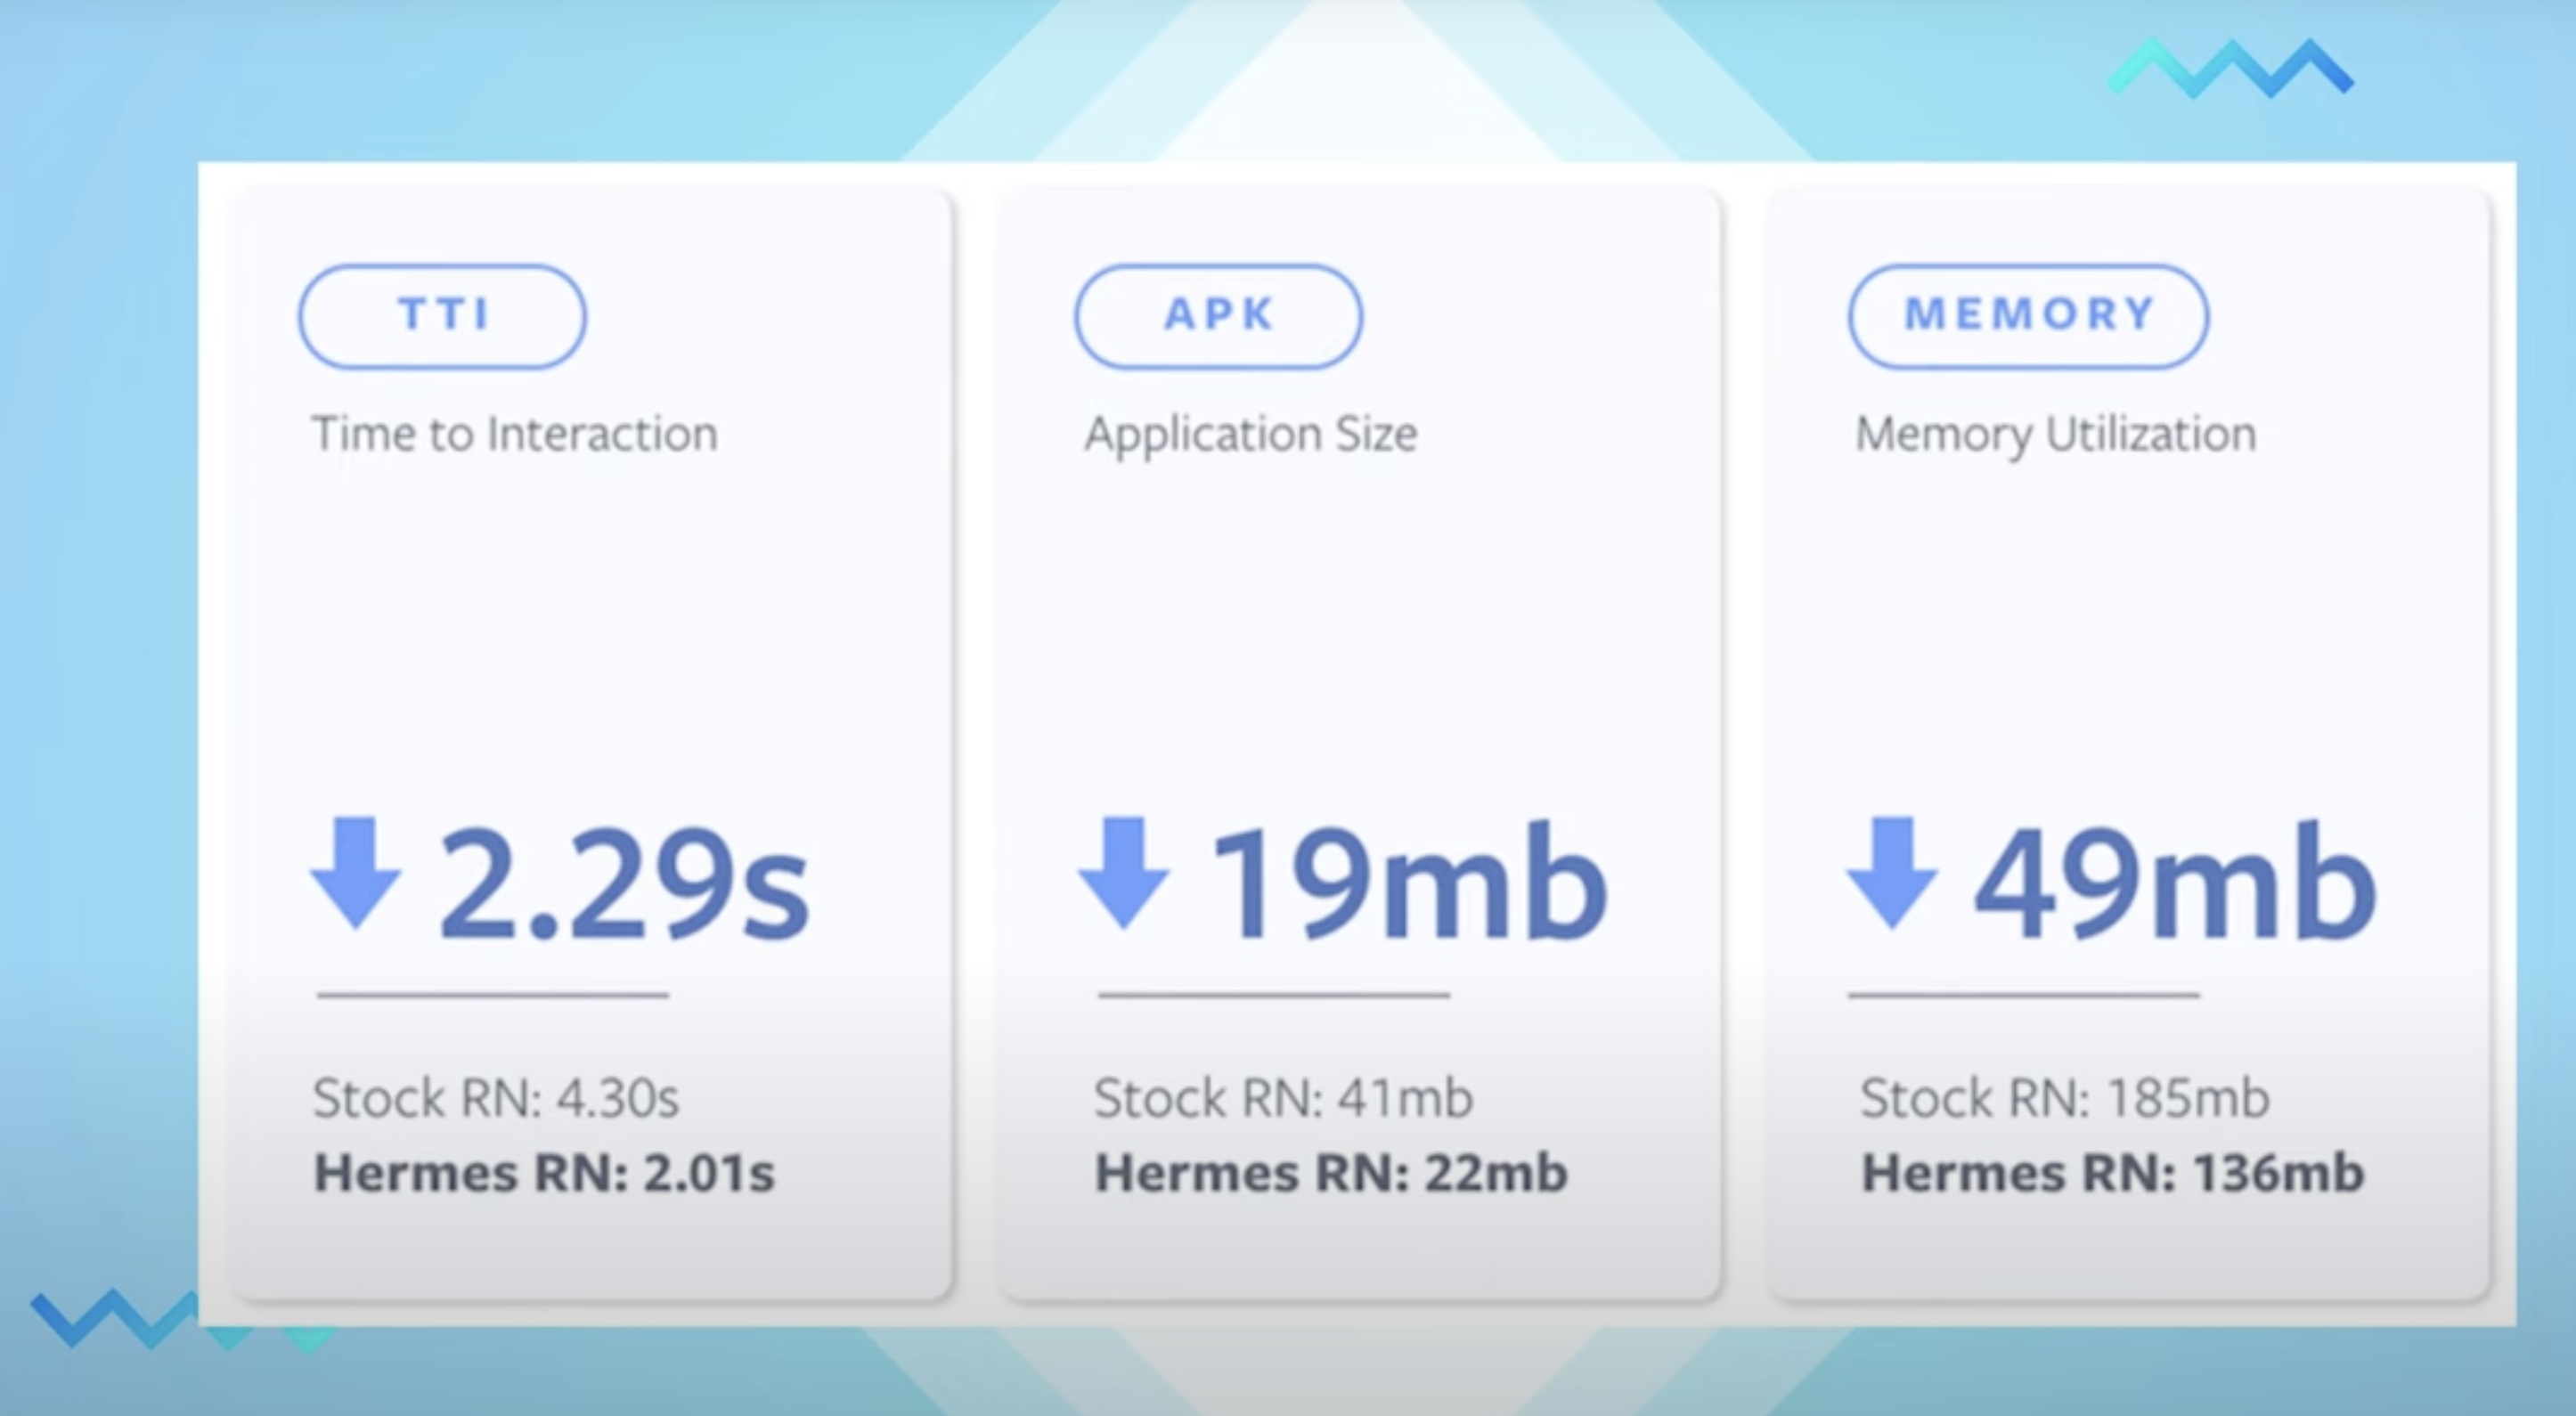Screen dimensions: 2576x1416
Task: Click the large 2.29s value
Action: click(x=624, y=884)
